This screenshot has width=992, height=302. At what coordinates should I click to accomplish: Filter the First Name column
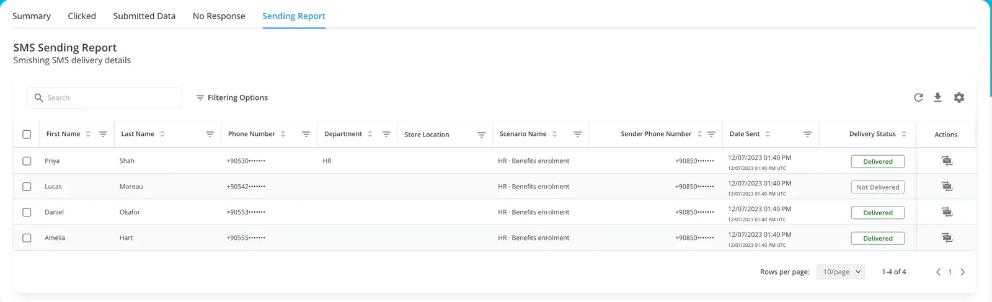click(103, 134)
